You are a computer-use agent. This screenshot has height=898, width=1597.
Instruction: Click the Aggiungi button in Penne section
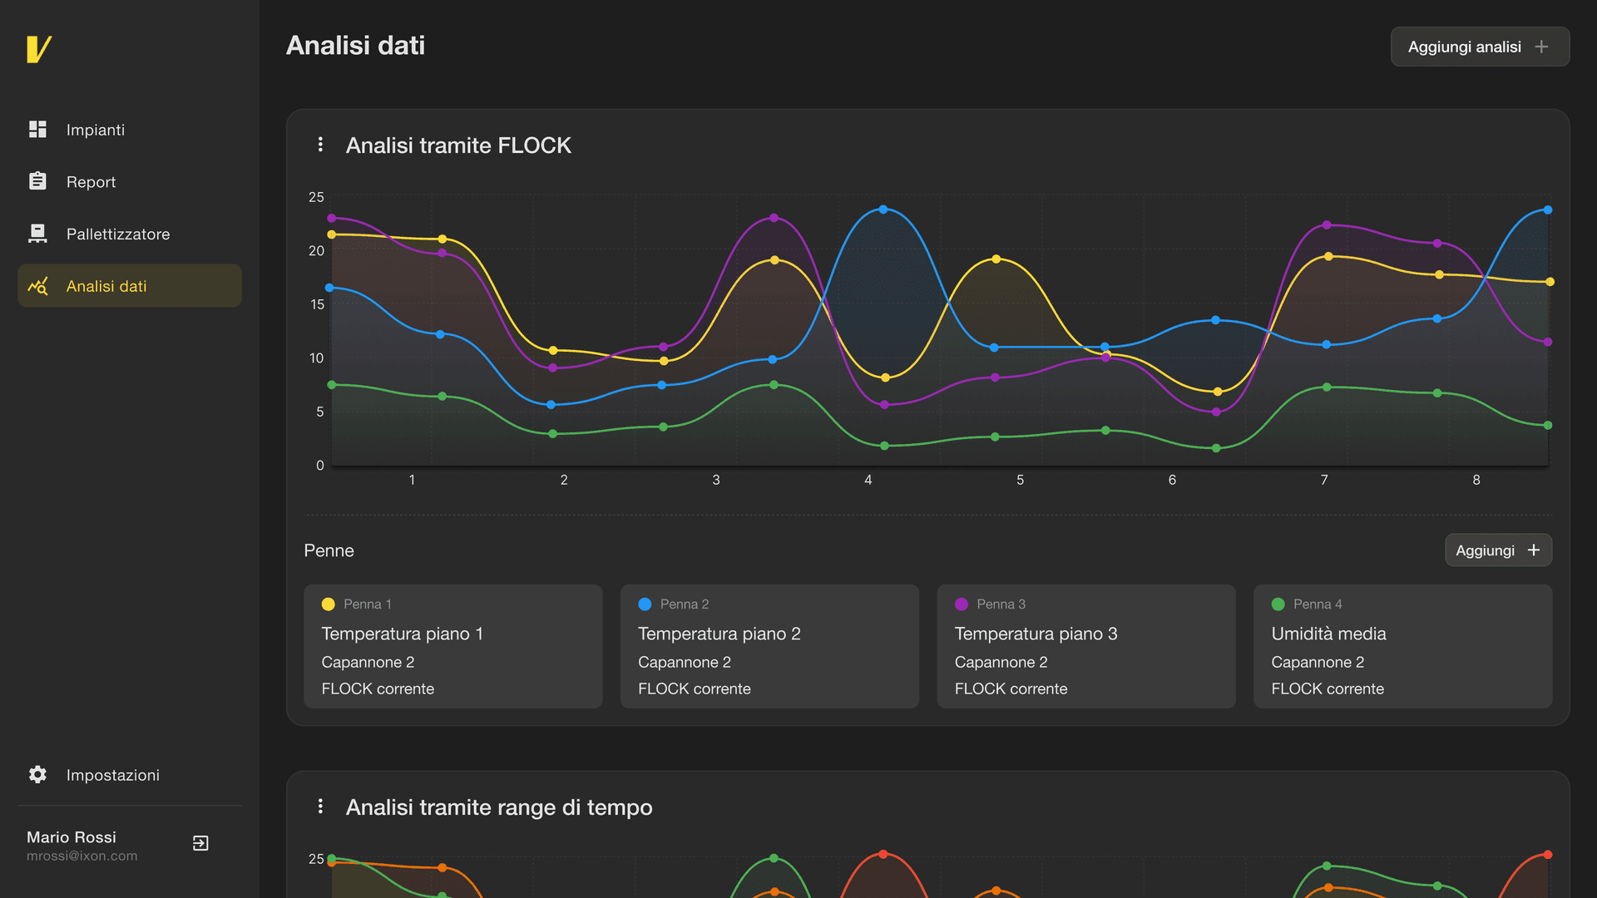(x=1497, y=550)
